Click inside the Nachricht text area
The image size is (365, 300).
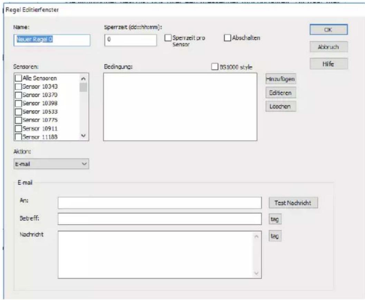click(160, 255)
